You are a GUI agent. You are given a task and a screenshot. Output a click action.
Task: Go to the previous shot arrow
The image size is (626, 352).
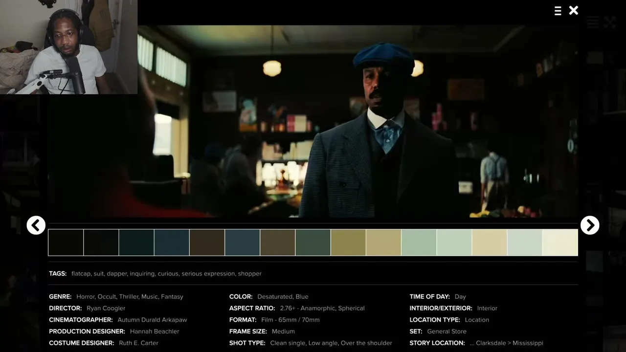(36, 225)
